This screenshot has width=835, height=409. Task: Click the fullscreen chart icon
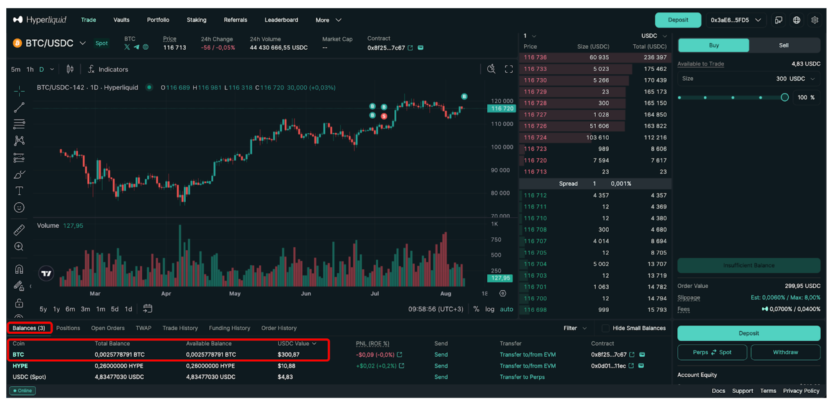tap(509, 69)
